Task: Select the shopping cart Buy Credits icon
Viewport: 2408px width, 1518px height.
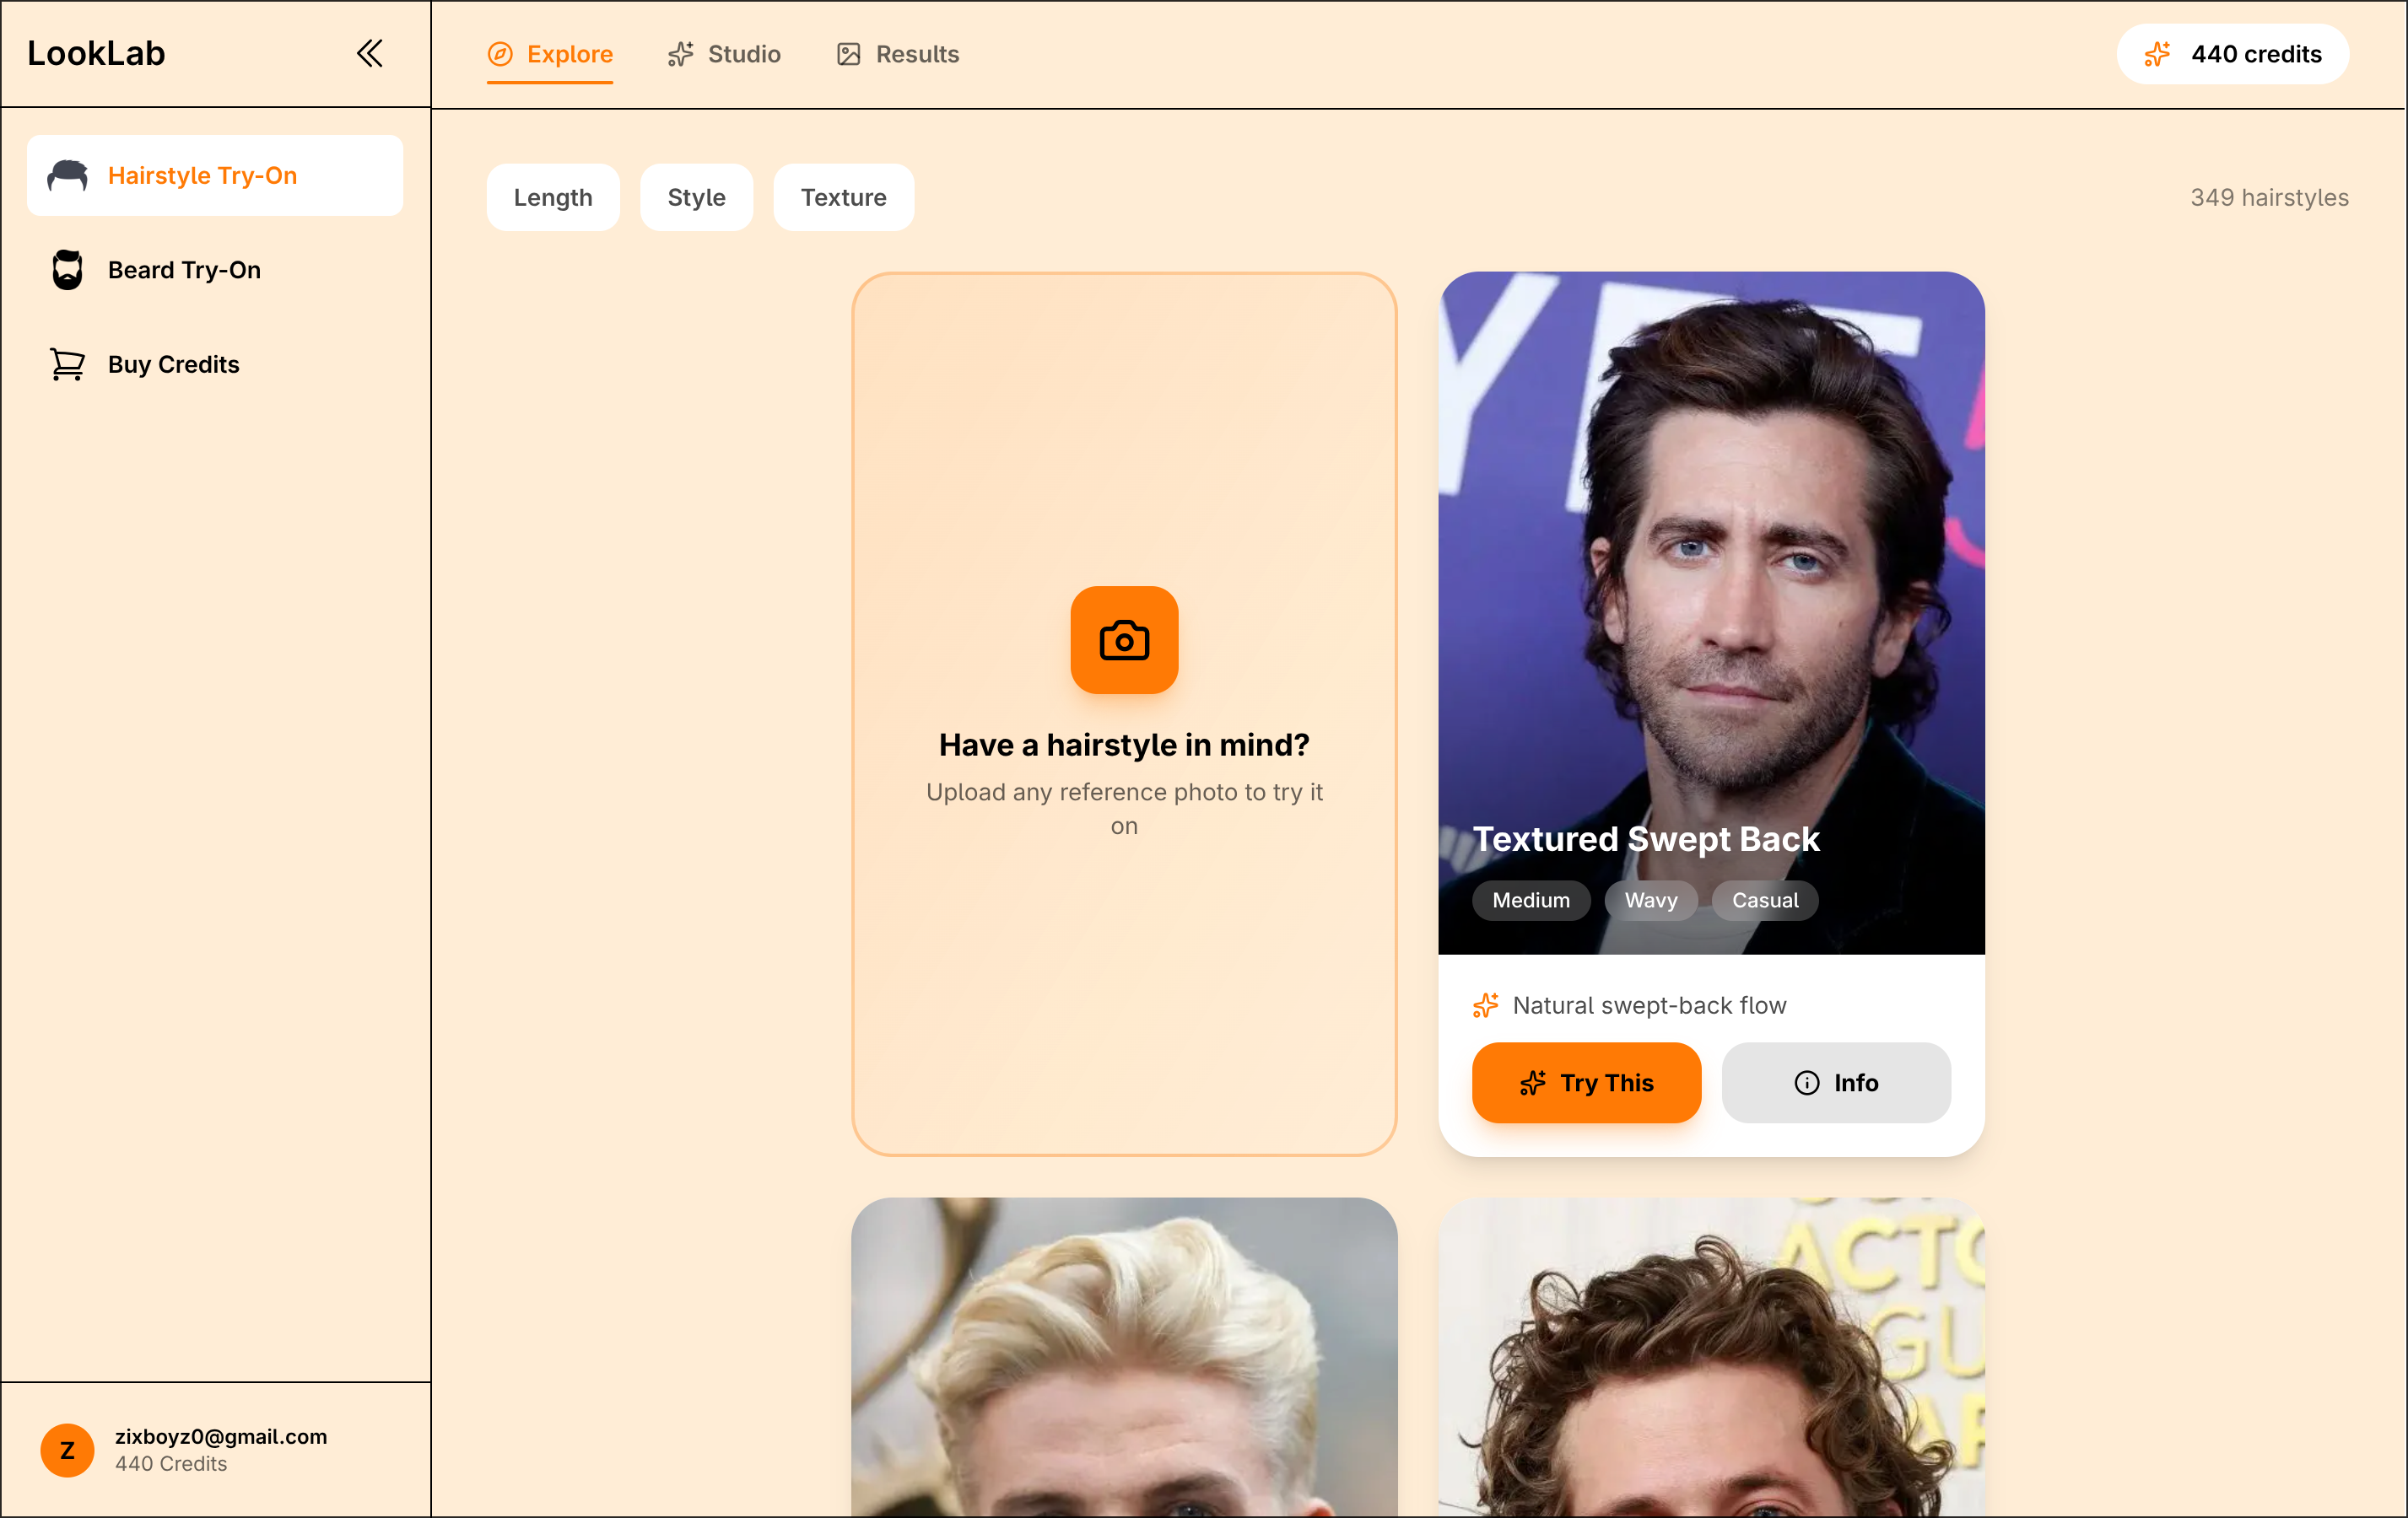Action: 67,363
